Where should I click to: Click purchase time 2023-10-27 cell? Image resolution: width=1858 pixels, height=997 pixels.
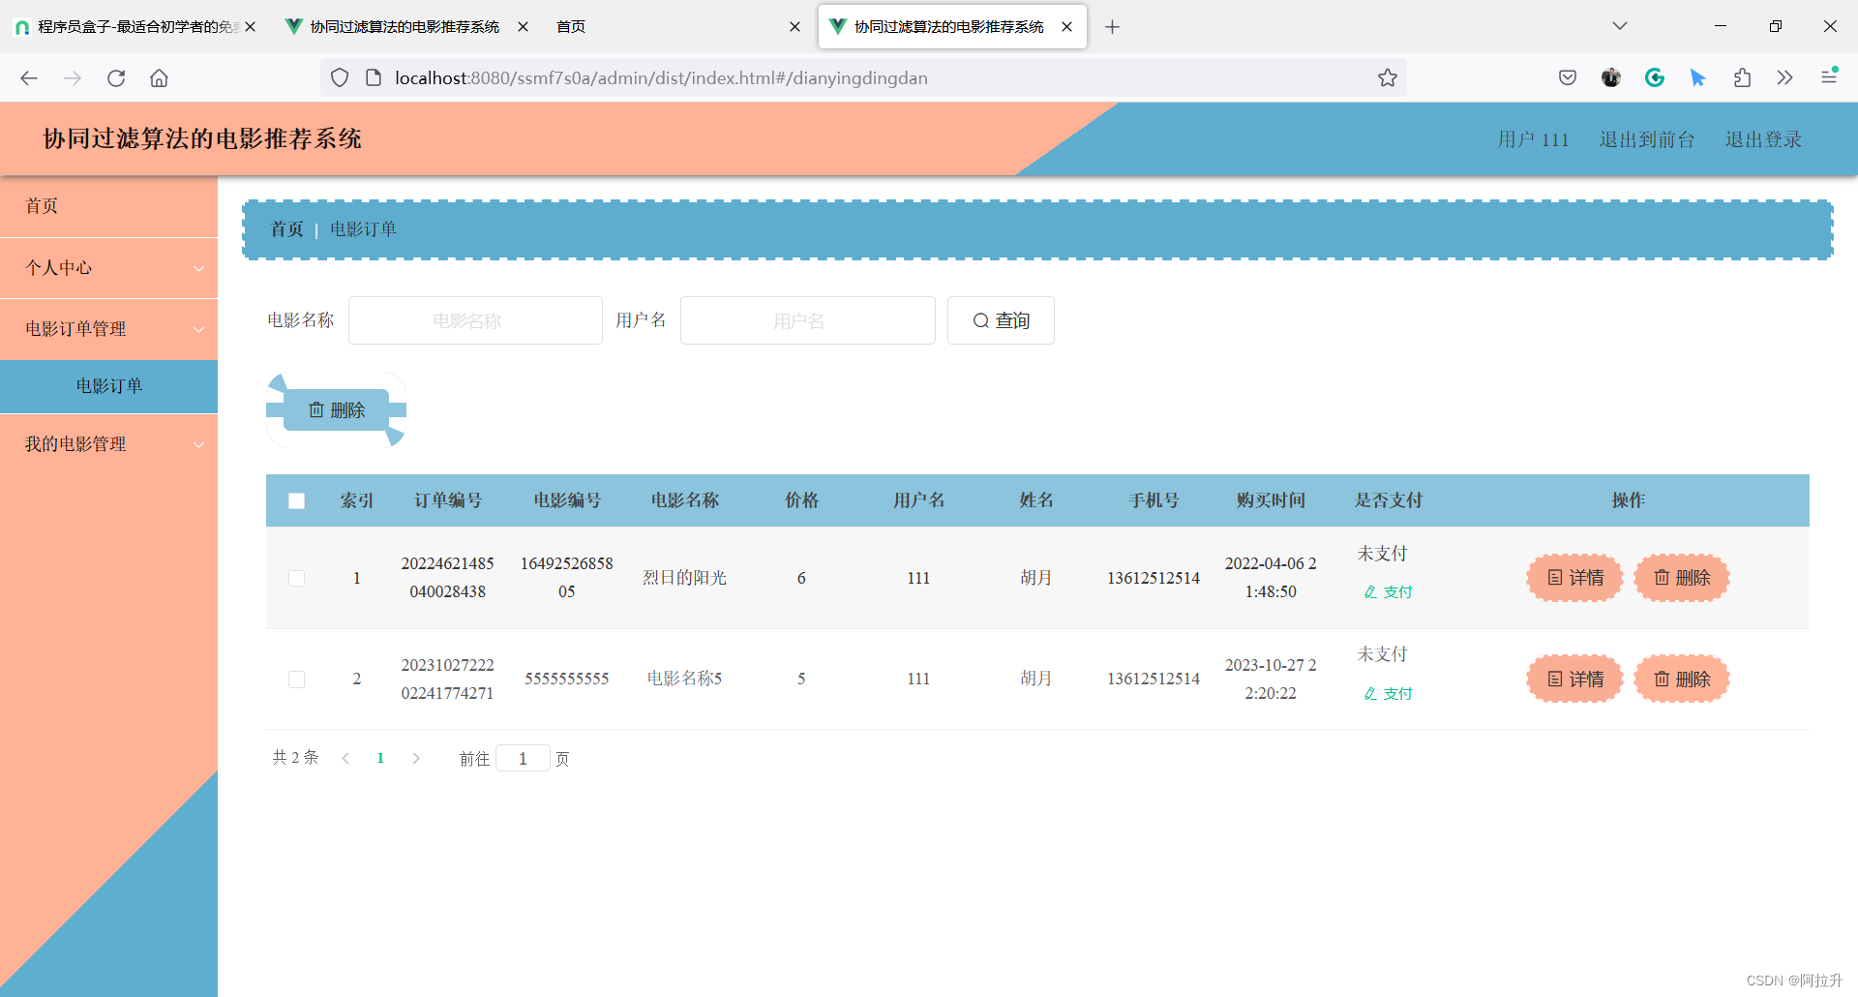click(1271, 680)
